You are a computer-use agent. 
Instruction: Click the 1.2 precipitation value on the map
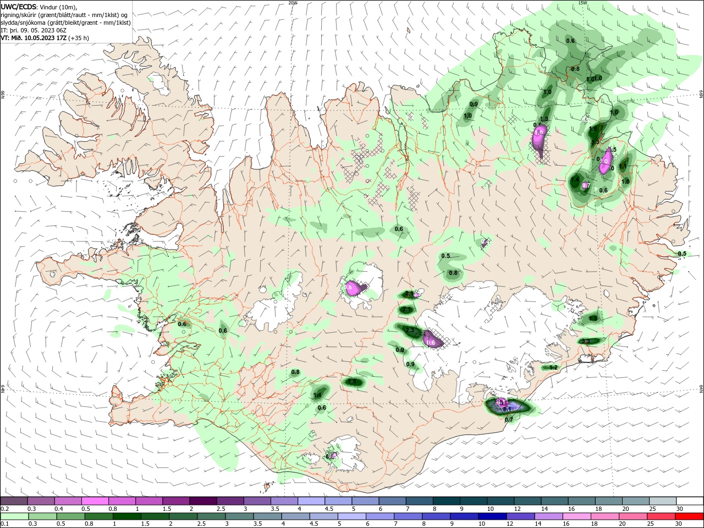(x=553, y=367)
